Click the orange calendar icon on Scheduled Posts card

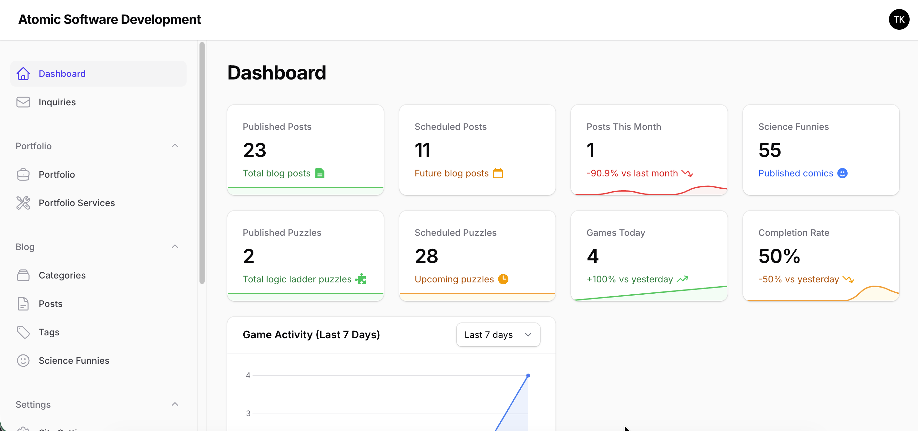pyautogui.click(x=498, y=173)
